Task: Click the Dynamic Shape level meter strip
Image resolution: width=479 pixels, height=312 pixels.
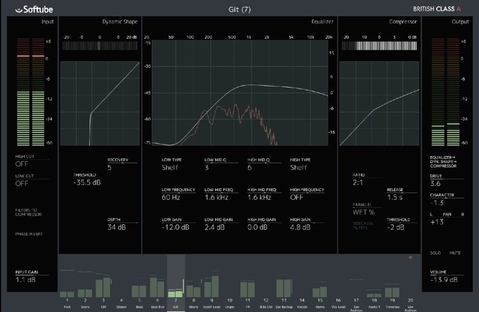Action: pyautogui.click(x=100, y=45)
